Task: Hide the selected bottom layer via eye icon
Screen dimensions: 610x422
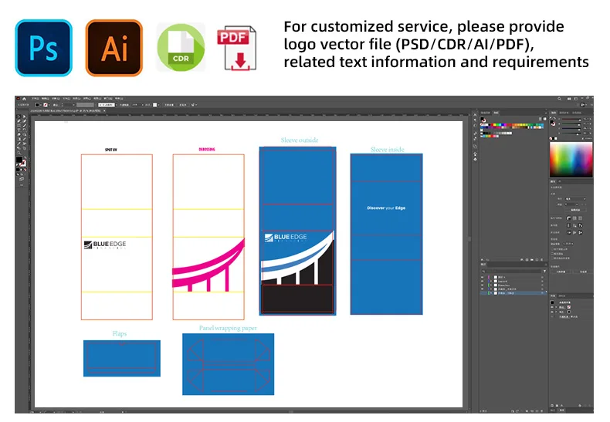Action: click(483, 294)
